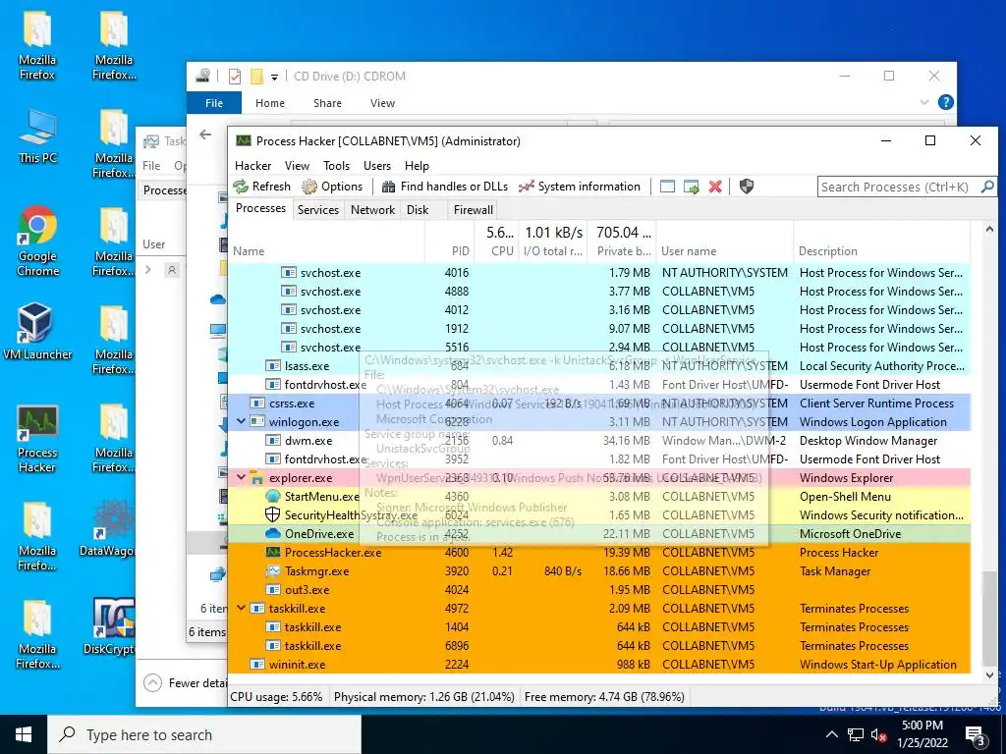This screenshot has height=754, width=1006.
Task: Open the File Explorer help icon
Action: pyautogui.click(x=946, y=102)
